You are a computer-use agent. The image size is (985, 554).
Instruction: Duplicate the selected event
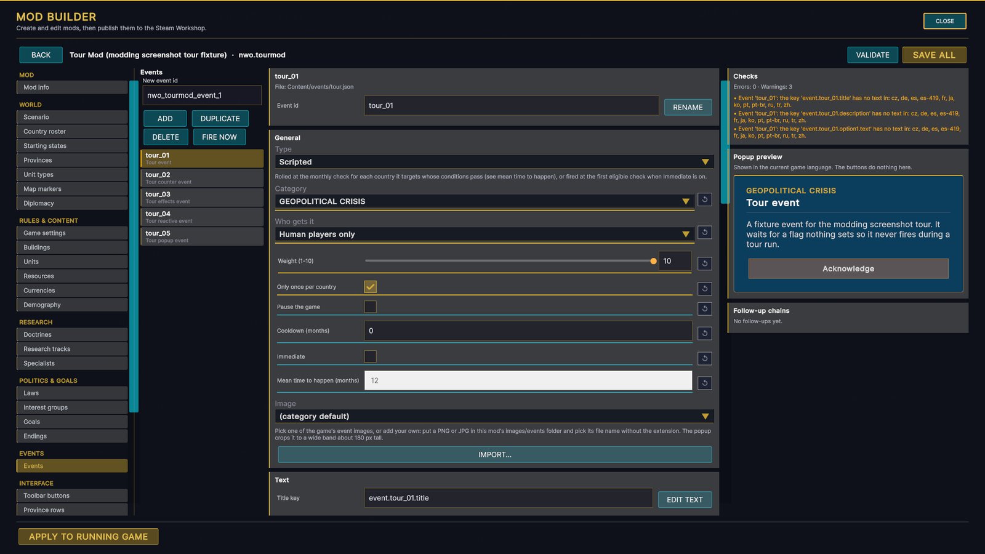pos(220,119)
